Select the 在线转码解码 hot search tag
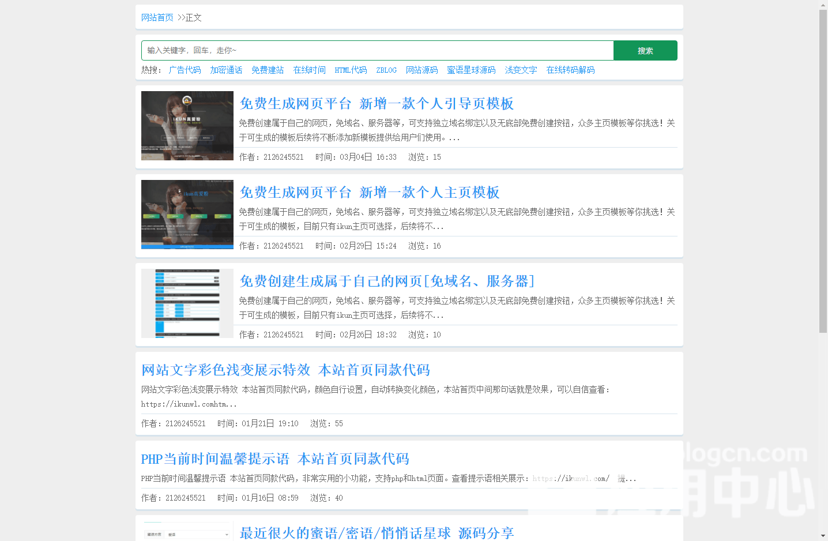Screen dimensions: 828x541 click(570, 70)
